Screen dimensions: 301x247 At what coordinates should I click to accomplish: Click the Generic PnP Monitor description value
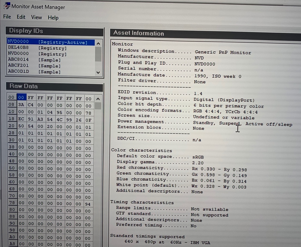(223, 52)
